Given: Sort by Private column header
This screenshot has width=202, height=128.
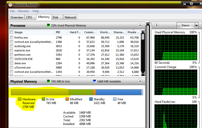Looking at the screenshot, I should pyautogui.click(x=133, y=32).
